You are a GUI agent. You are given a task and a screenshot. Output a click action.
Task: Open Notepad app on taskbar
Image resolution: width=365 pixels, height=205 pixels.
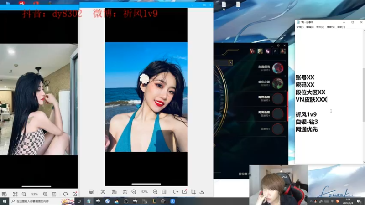(x=89, y=201)
